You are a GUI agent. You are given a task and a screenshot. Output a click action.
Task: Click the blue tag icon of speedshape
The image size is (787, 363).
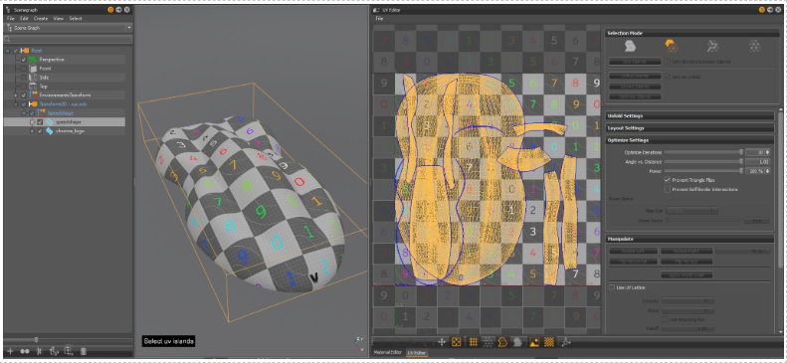point(49,122)
